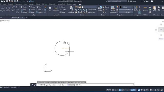Toggle the layer on/off lightbulb
Viewport: 164px width, 92px height.
click(x=76, y=7)
